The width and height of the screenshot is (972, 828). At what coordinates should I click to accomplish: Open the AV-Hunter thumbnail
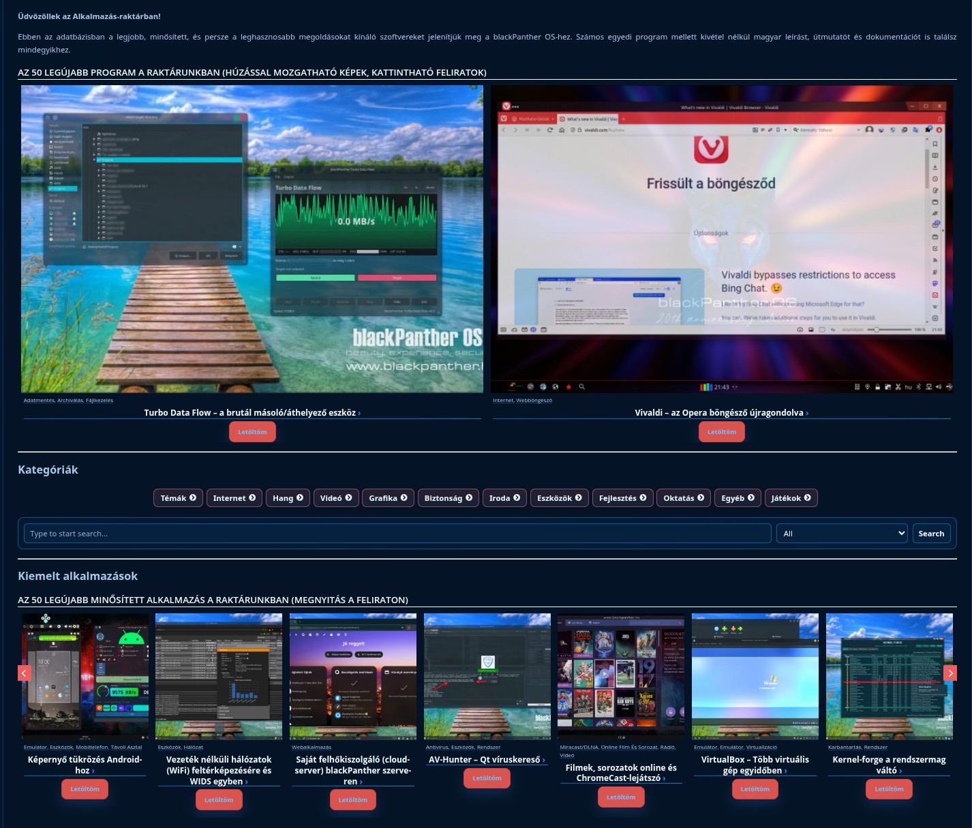(487, 676)
